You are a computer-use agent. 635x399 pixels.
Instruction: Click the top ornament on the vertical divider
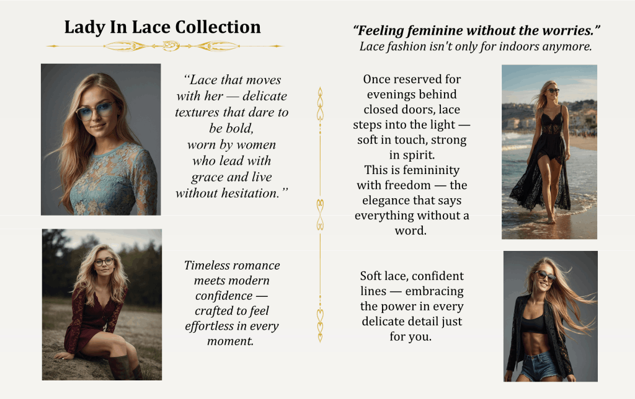click(320, 105)
